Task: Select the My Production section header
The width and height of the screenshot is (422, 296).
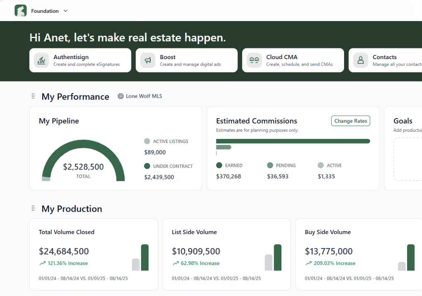Action: pyautogui.click(x=71, y=209)
